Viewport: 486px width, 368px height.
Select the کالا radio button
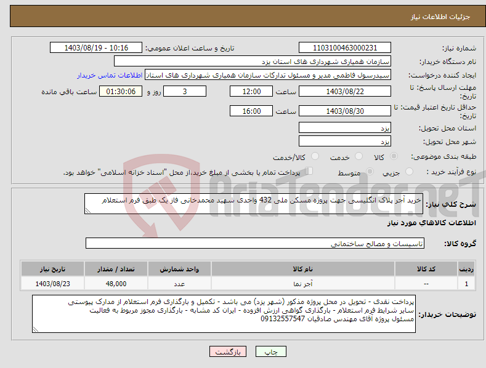tap(394, 156)
